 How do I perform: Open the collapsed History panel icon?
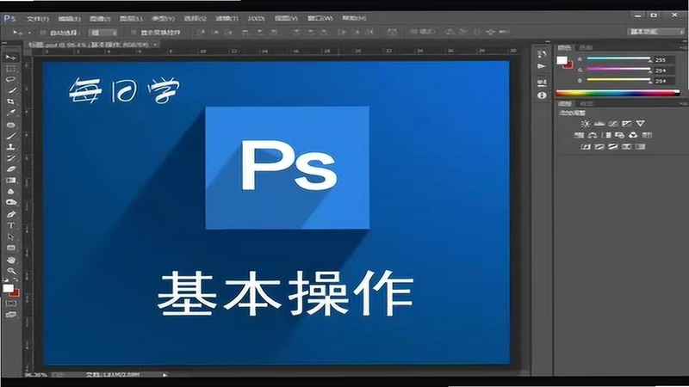542,54
